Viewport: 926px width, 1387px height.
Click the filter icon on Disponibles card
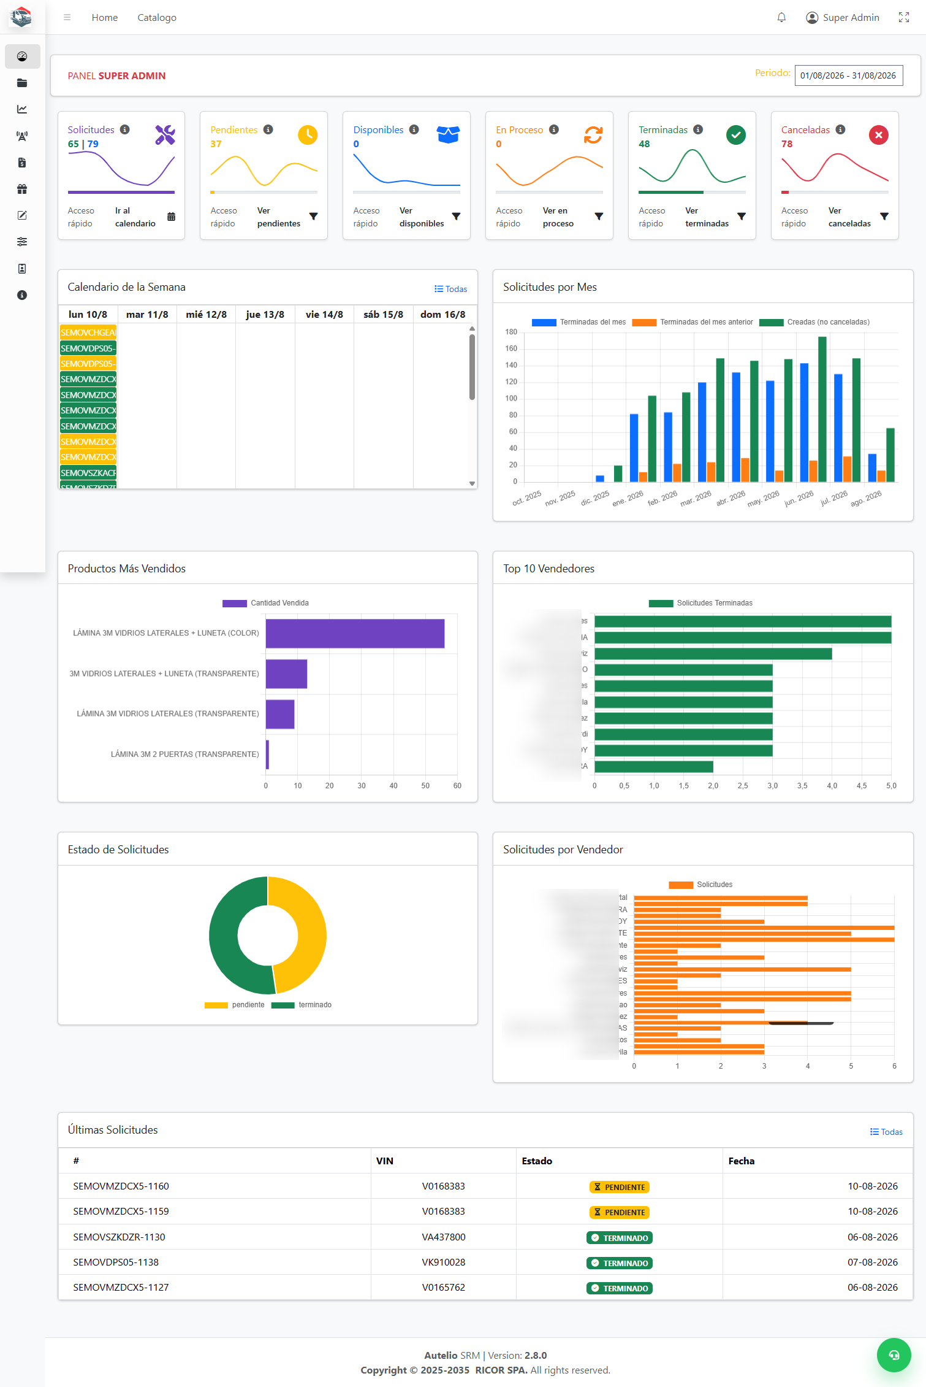pos(457,217)
